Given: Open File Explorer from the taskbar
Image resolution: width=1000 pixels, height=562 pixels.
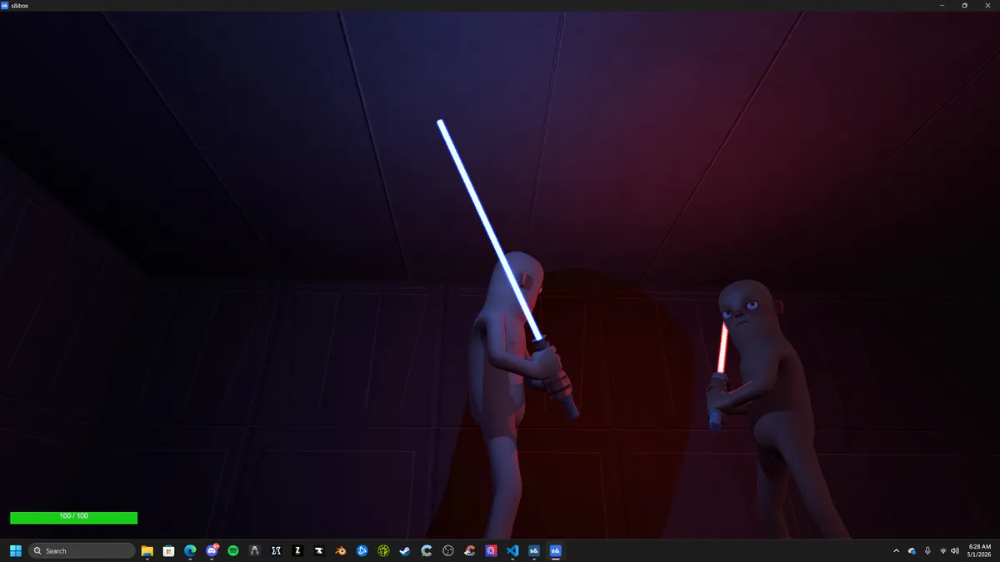Looking at the screenshot, I should [x=147, y=550].
